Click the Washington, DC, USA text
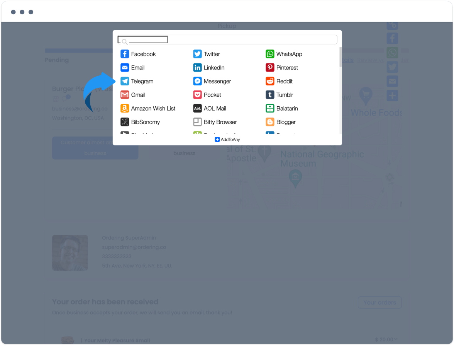 tap(78, 118)
